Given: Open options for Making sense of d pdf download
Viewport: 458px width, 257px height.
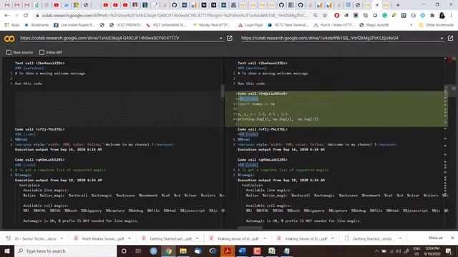Looking at the screenshot, I should tap(265, 238).
